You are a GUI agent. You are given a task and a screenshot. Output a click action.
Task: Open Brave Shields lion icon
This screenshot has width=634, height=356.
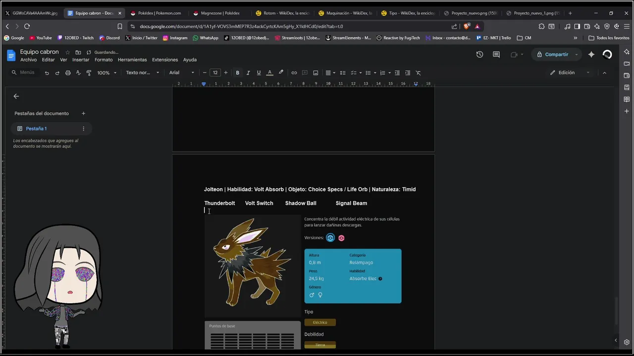467,26
